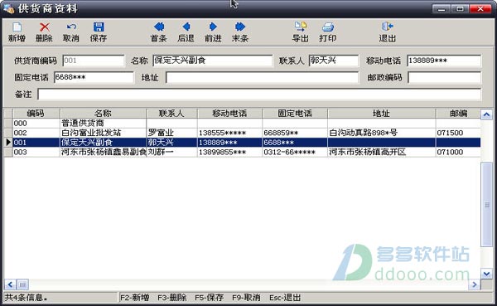Click code cell 002
The width and height of the screenshot is (497, 306).
(x=36, y=133)
